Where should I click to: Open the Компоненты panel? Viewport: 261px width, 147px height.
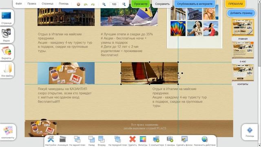[8, 132]
